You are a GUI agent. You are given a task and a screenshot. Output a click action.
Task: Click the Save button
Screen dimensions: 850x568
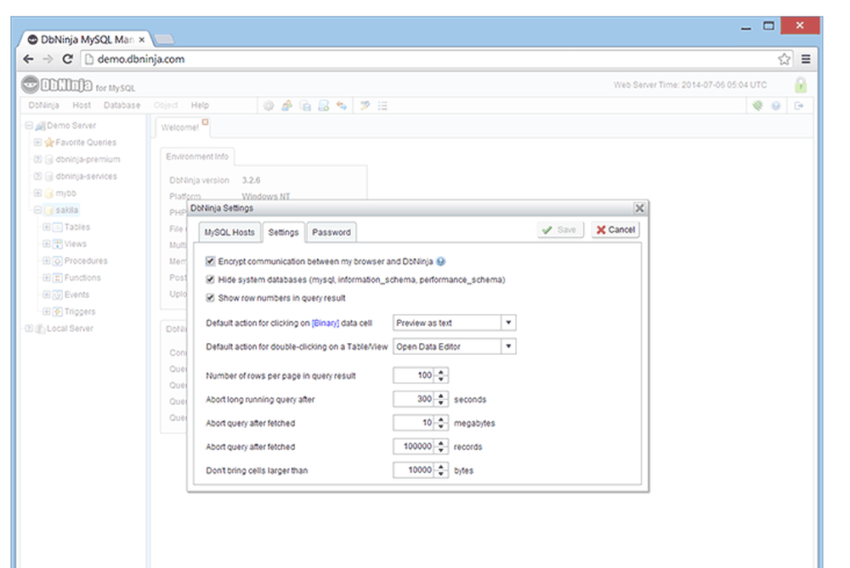click(x=560, y=229)
